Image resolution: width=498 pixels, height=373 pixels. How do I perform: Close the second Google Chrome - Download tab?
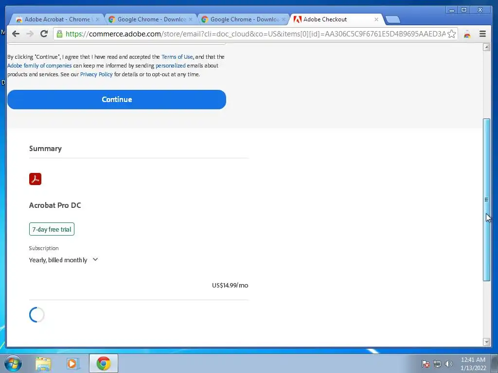click(284, 19)
